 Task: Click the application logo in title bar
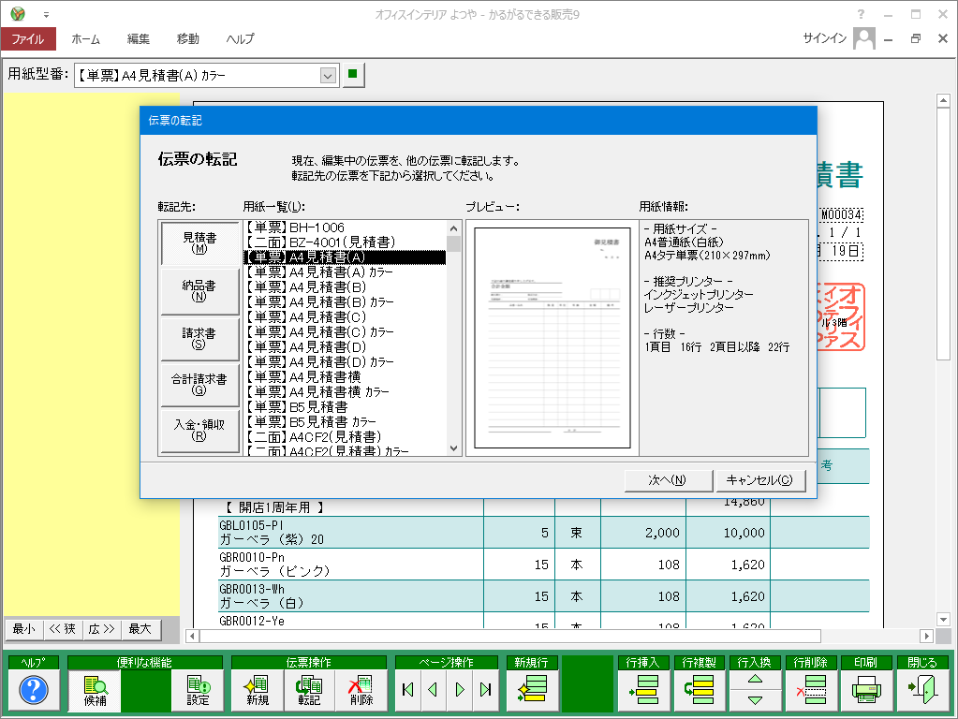point(18,13)
